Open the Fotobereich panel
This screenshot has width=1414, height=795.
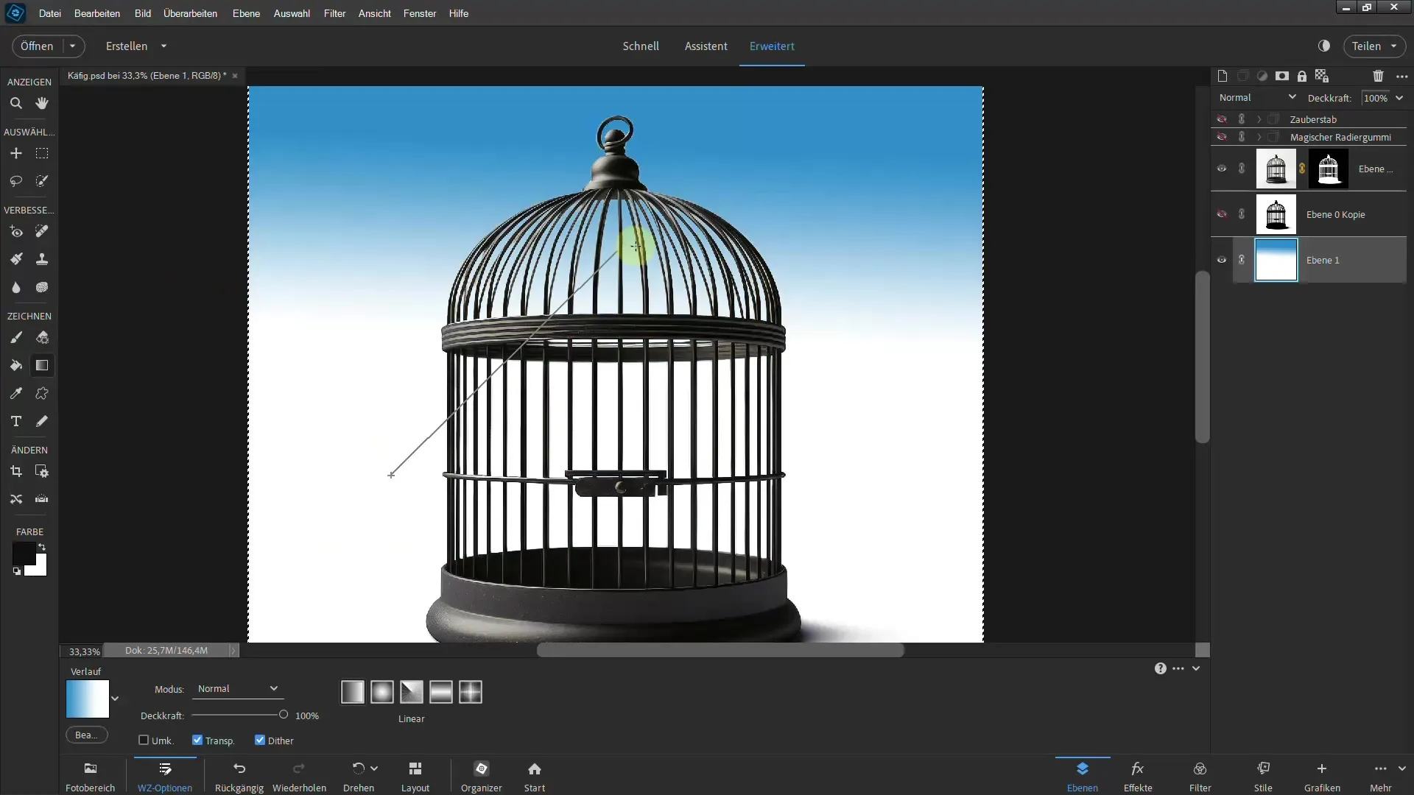click(x=90, y=777)
